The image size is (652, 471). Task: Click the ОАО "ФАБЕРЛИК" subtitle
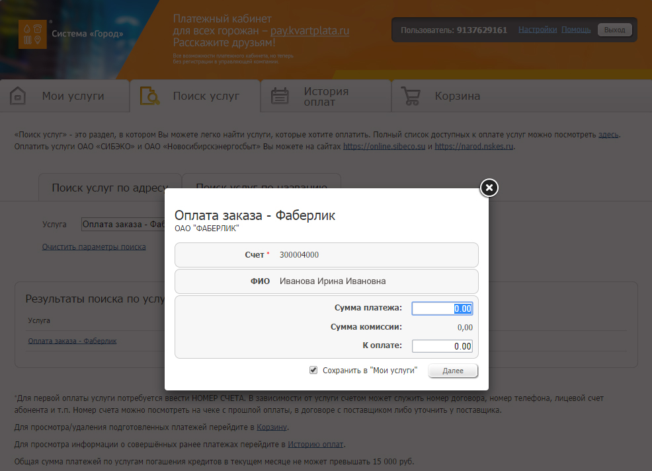207,229
